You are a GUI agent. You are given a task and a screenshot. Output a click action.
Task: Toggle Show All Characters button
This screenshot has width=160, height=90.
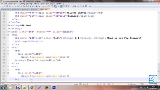(58, 6)
